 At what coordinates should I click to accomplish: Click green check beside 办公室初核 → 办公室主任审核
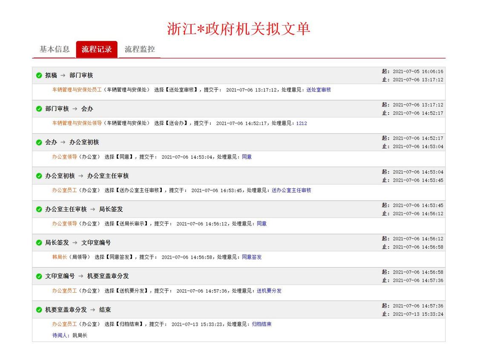point(39,176)
